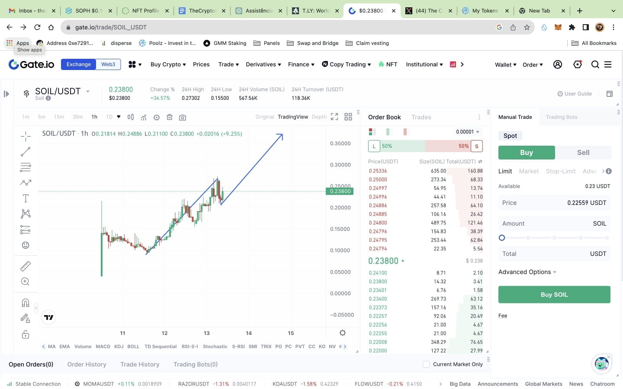Image resolution: width=623 pixels, height=389 pixels.
Task: Select the crosshair cursor tool
Action: pyautogui.click(x=25, y=135)
